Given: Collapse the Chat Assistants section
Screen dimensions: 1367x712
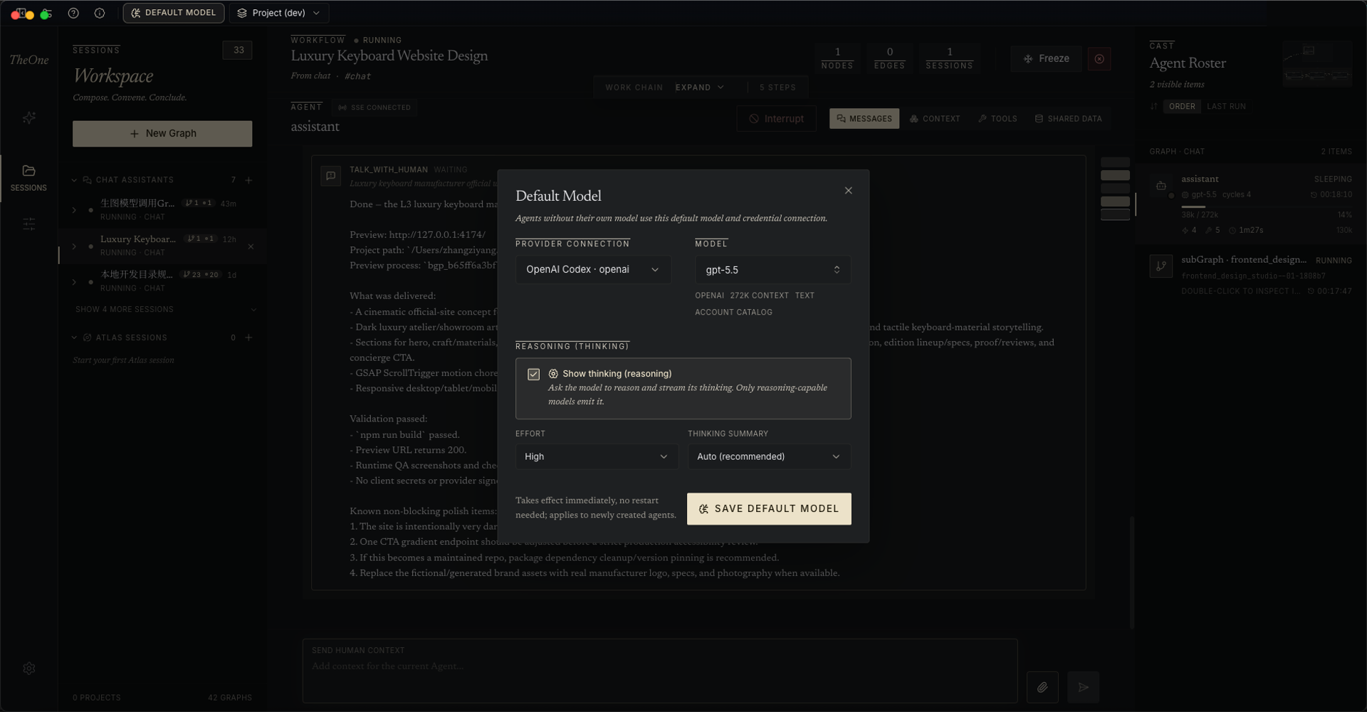Looking at the screenshot, I should click(74, 180).
